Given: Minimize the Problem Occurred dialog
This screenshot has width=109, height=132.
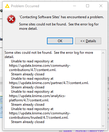Looking at the screenshot, I should point(75,6).
